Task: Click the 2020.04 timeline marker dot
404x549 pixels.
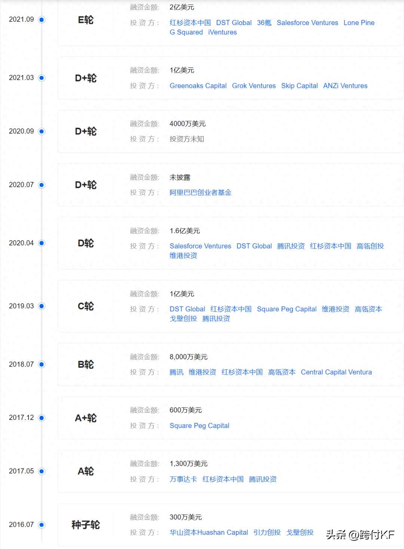Action: click(x=42, y=243)
